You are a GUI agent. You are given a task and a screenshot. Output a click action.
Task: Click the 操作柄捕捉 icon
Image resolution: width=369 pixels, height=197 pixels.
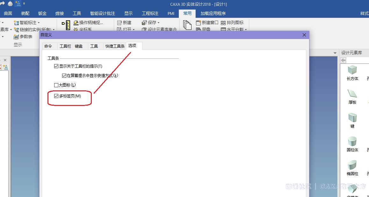(76, 23)
